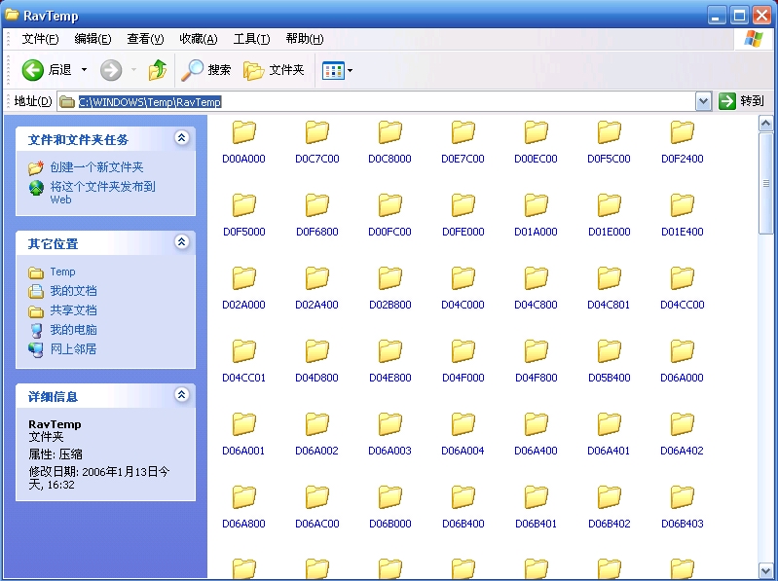Open the File (文件) menu
Screen dimensions: 778x581
40,39
